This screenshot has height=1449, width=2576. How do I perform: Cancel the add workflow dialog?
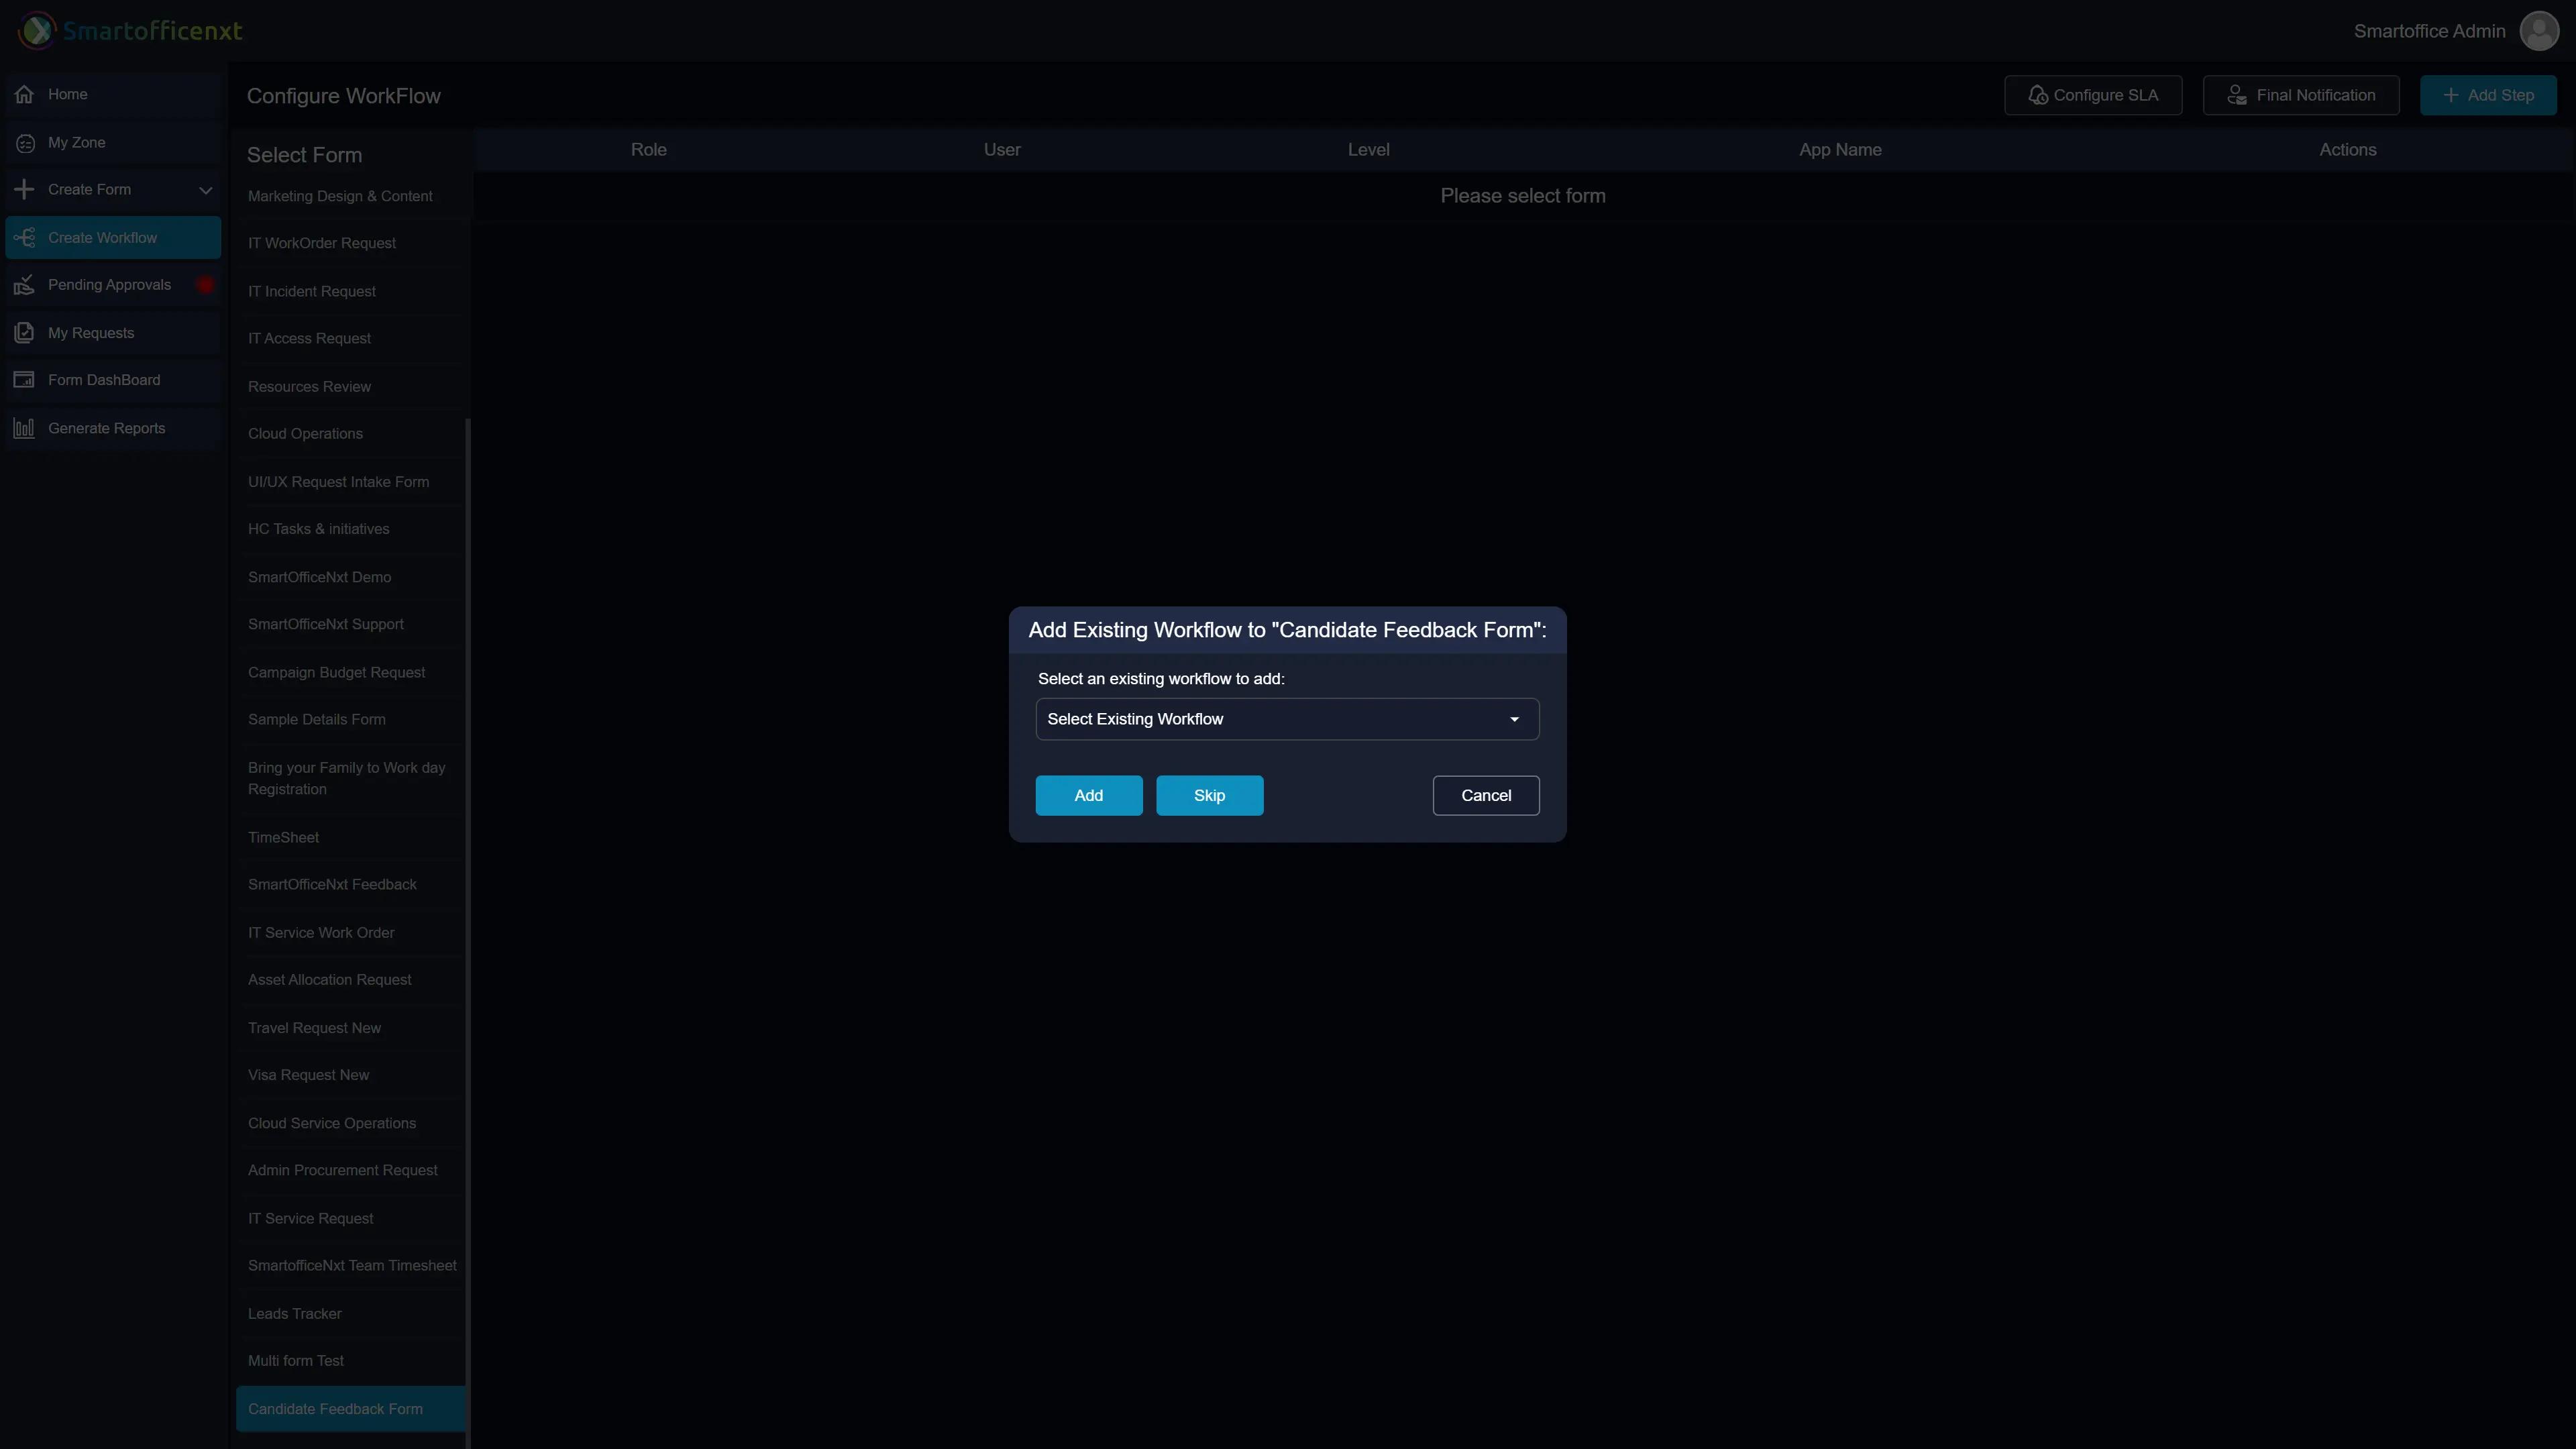[x=1485, y=795]
